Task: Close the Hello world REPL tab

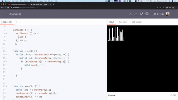Action: coord(50,4)
